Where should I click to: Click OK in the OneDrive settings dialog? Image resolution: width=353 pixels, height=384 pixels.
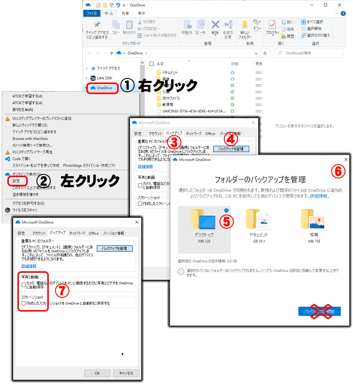click(x=97, y=373)
